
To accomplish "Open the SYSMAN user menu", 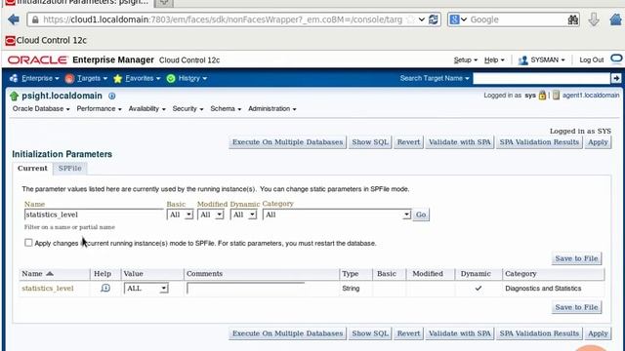I will coord(541,60).
